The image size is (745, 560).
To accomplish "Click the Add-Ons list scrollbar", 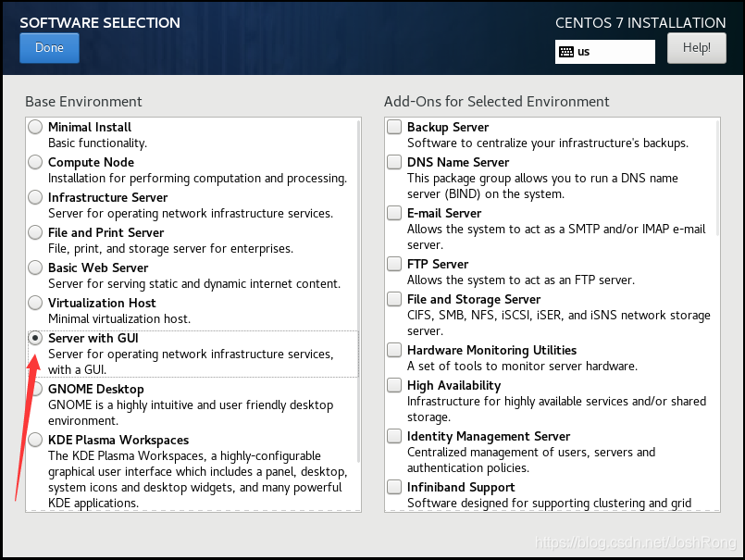I will [x=717, y=178].
